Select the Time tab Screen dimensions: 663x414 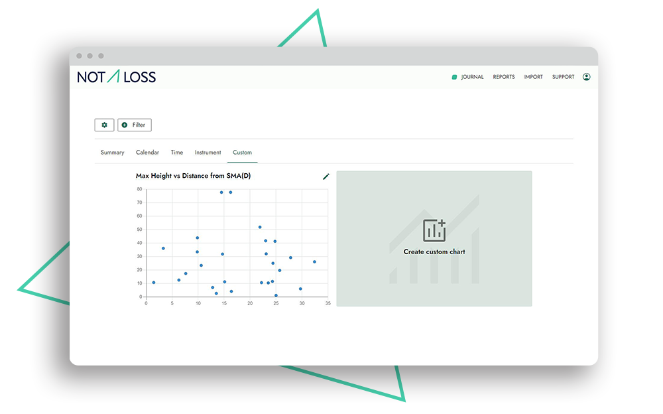[176, 152]
